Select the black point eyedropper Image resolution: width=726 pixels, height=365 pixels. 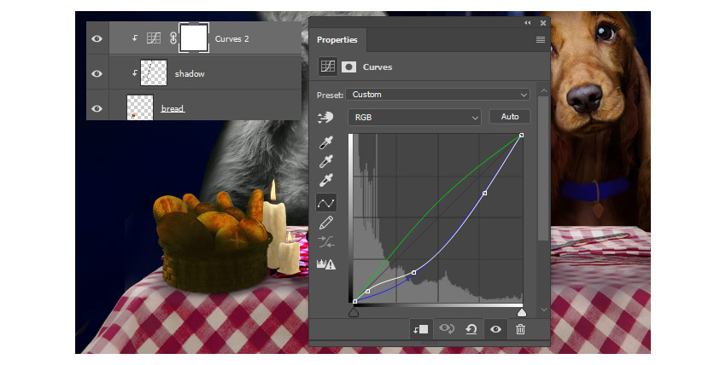326,142
